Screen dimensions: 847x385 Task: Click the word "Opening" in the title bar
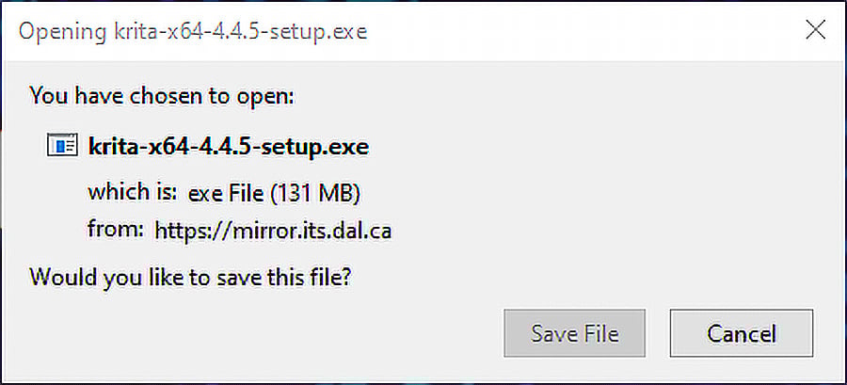click(62, 32)
